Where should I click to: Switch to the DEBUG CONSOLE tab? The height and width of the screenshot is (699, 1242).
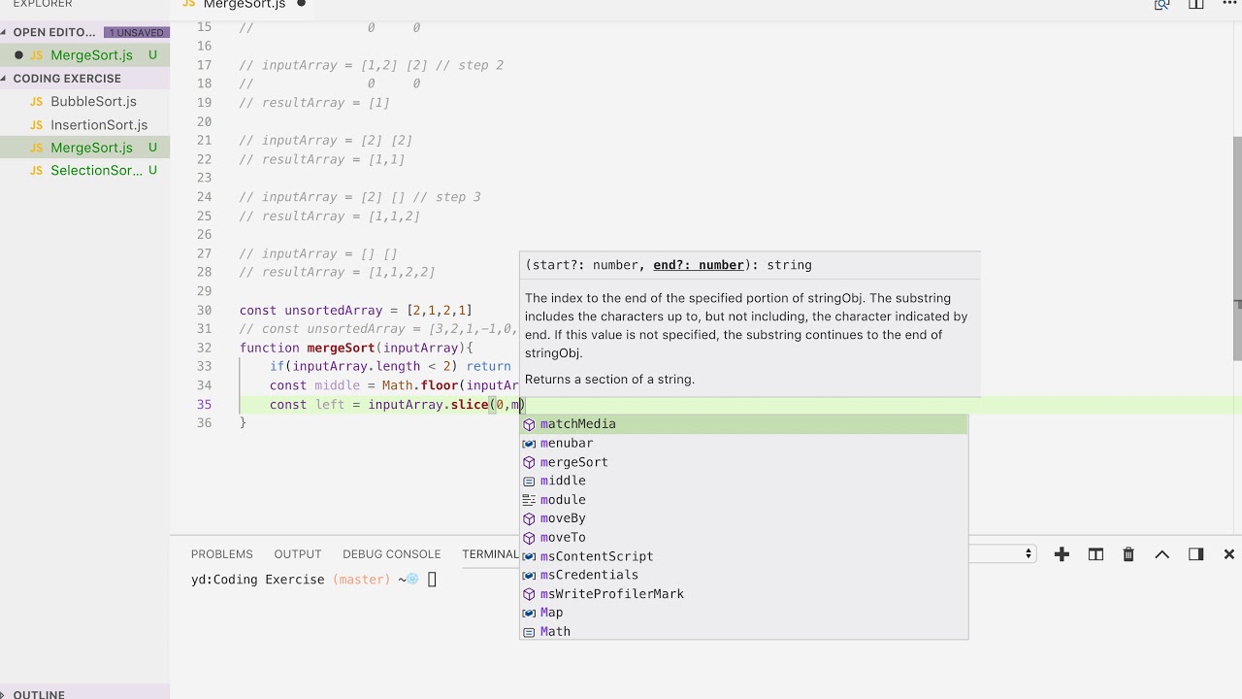(x=391, y=554)
